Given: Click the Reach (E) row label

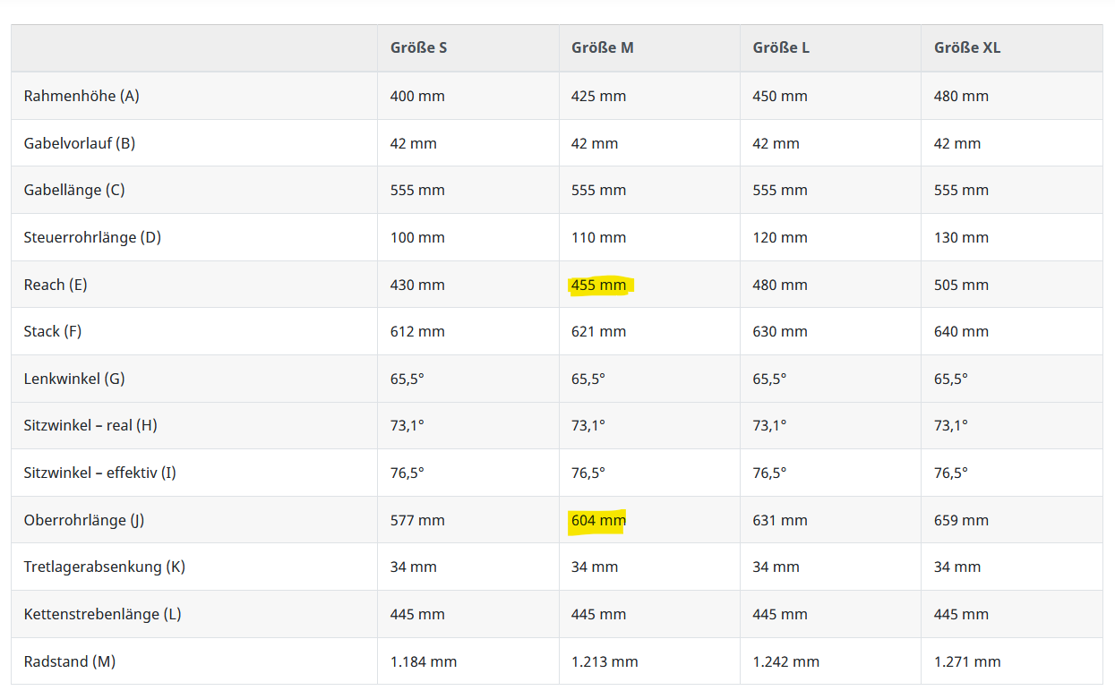Looking at the screenshot, I should coord(56,285).
